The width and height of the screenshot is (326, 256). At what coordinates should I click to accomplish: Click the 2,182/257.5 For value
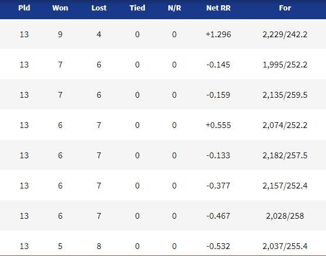point(285,155)
